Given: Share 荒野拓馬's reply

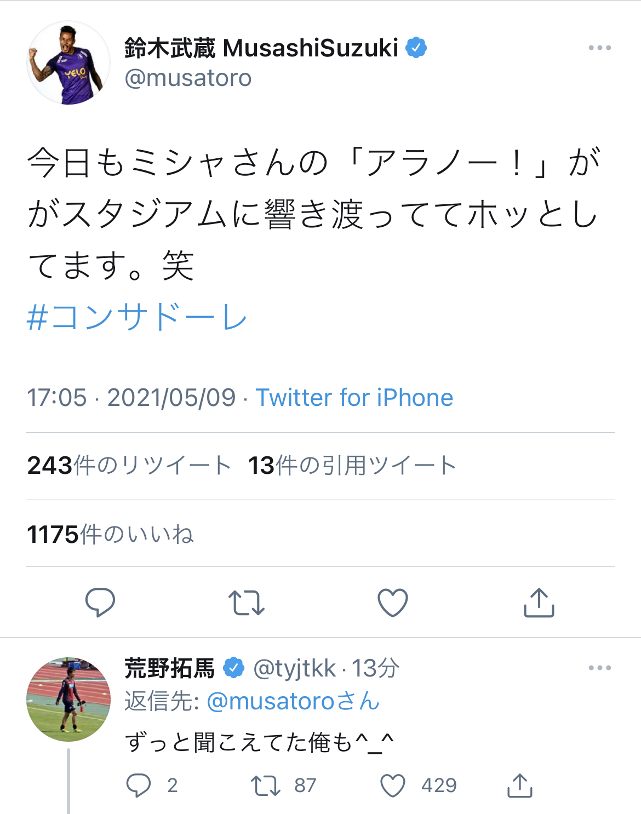Looking at the screenshot, I should pyautogui.click(x=519, y=785).
